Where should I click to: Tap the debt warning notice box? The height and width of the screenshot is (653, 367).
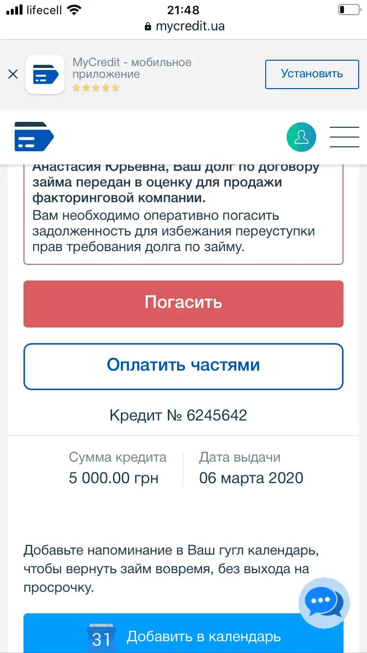[x=183, y=215]
